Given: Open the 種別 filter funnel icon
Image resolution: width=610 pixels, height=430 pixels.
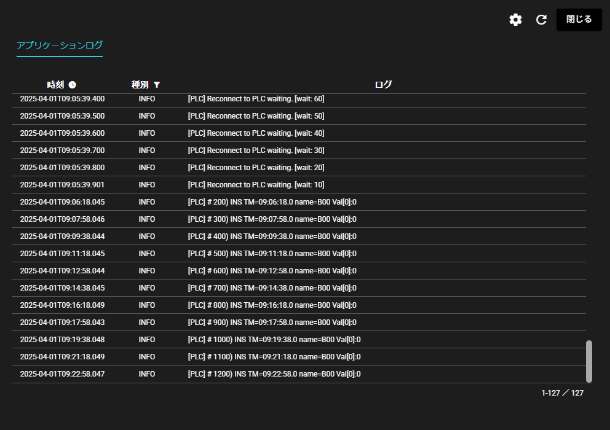Looking at the screenshot, I should (x=157, y=85).
